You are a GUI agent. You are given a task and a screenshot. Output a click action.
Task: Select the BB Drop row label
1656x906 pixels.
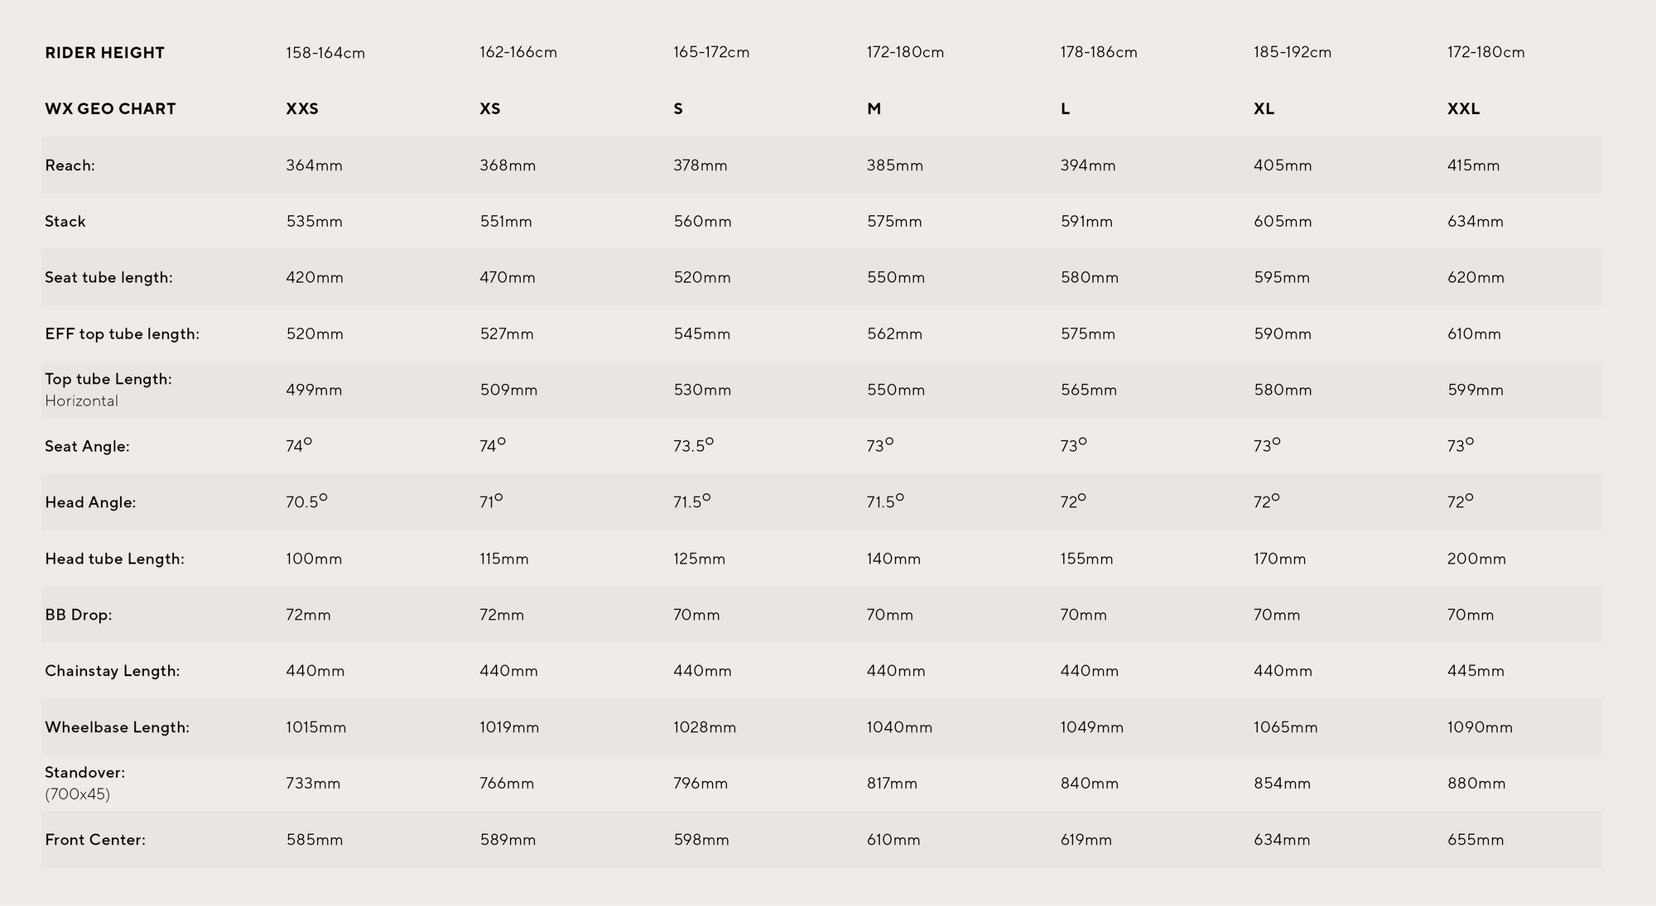[x=78, y=615]
